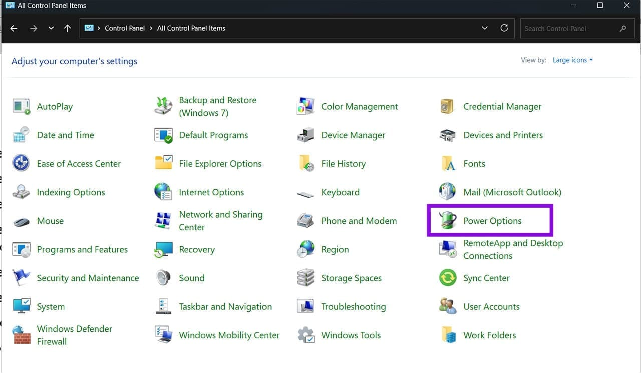Click the User Accounts people icon
Viewport: 641px width, 373px height.
(447, 306)
